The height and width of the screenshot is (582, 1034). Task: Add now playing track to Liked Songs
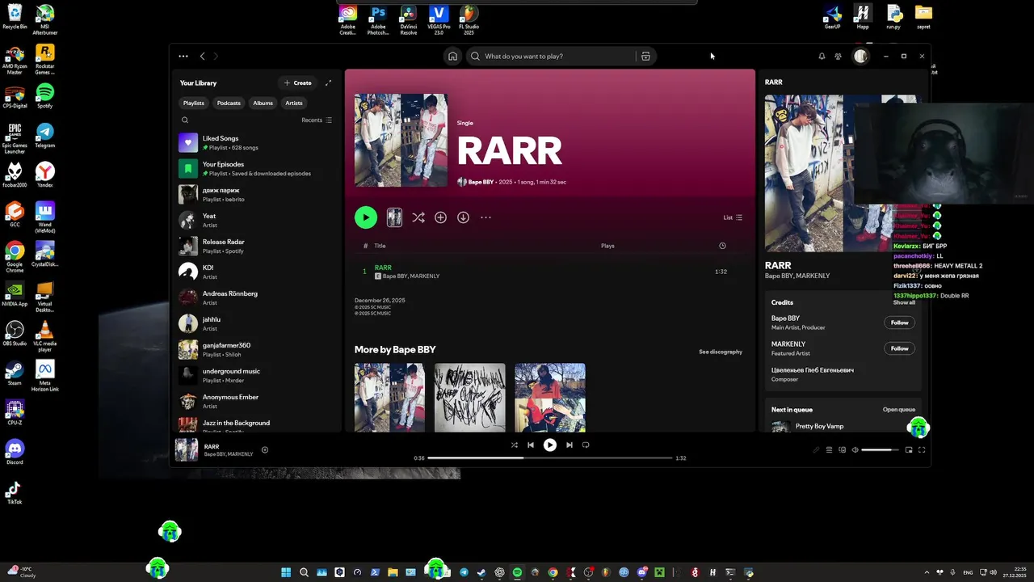click(265, 450)
